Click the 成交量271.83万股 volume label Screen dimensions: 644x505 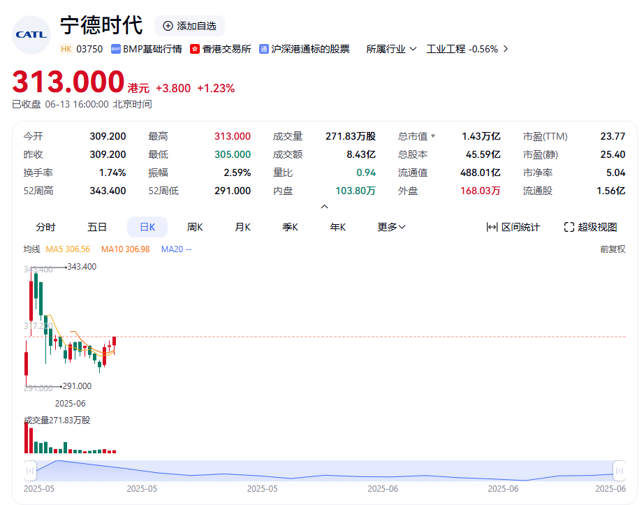click(x=57, y=420)
